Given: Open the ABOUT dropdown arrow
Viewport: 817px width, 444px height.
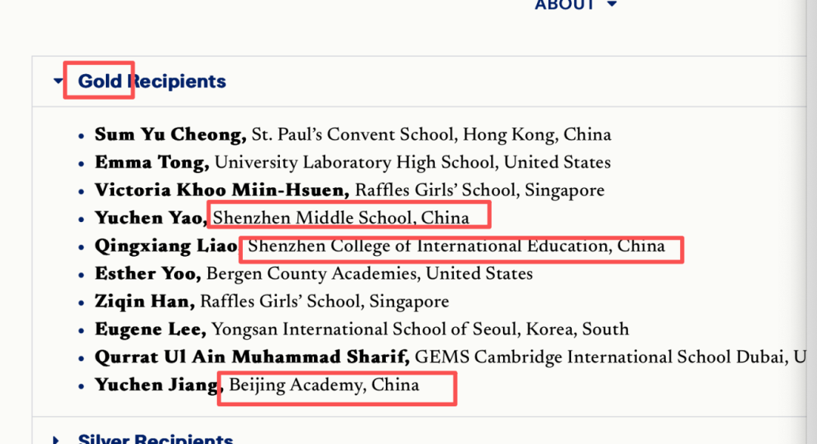Looking at the screenshot, I should click(x=612, y=5).
